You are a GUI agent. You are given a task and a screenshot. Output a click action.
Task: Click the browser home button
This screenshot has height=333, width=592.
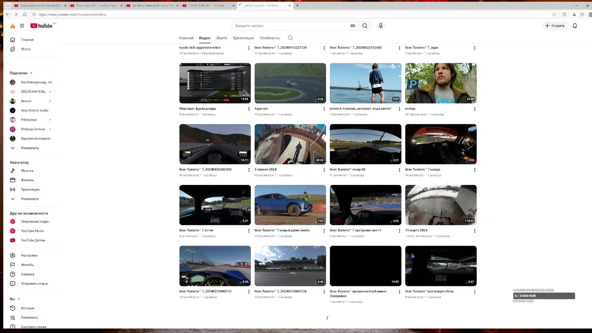[25, 14]
